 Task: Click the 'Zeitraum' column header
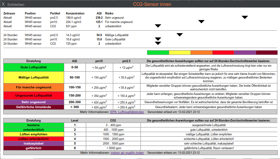point(9,13)
